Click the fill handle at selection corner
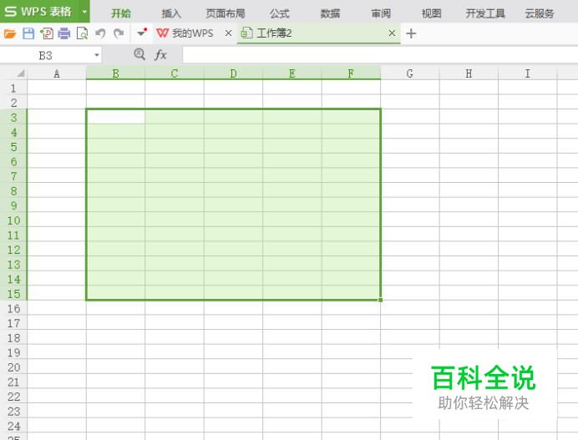The image size is (578, 440). click(380, 300)
